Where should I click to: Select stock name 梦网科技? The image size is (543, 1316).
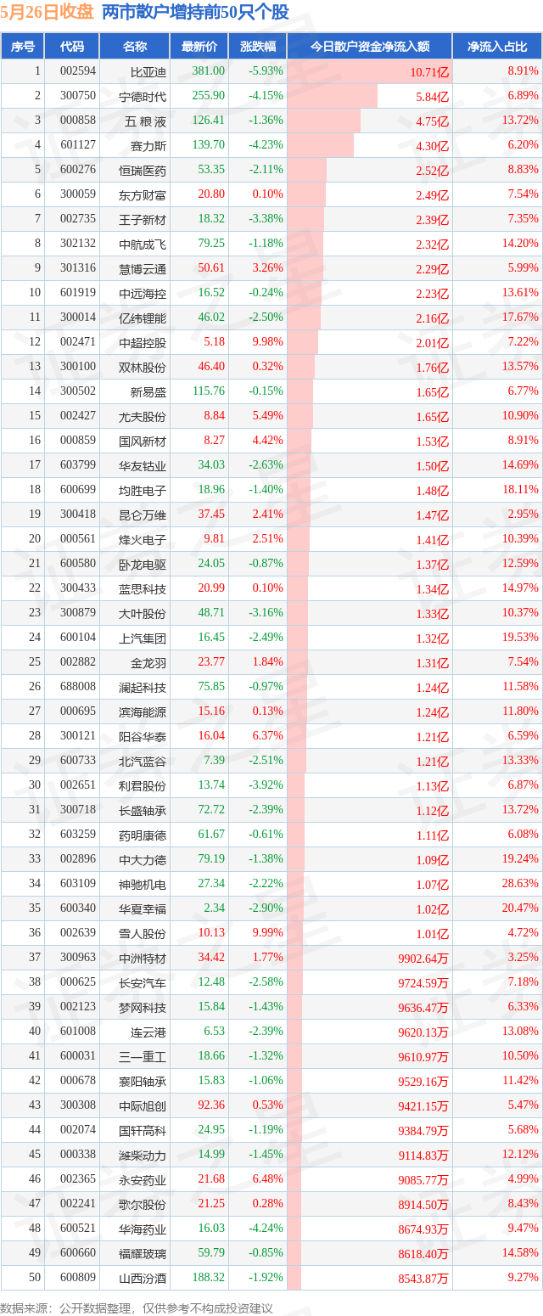[x=143, y=1008]
